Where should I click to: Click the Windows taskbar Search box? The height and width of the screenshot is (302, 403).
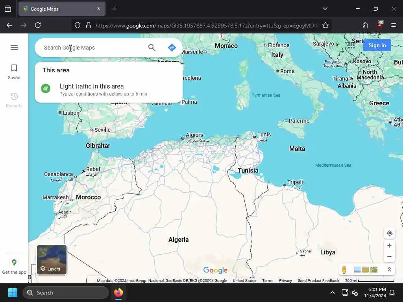point(66,293)
